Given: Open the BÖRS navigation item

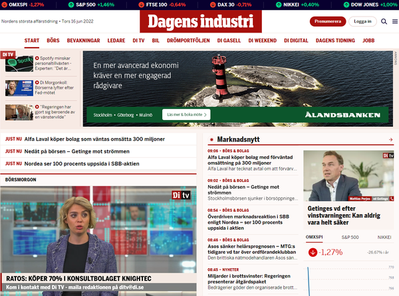Looking at the screenshot, I should [53, 40].
